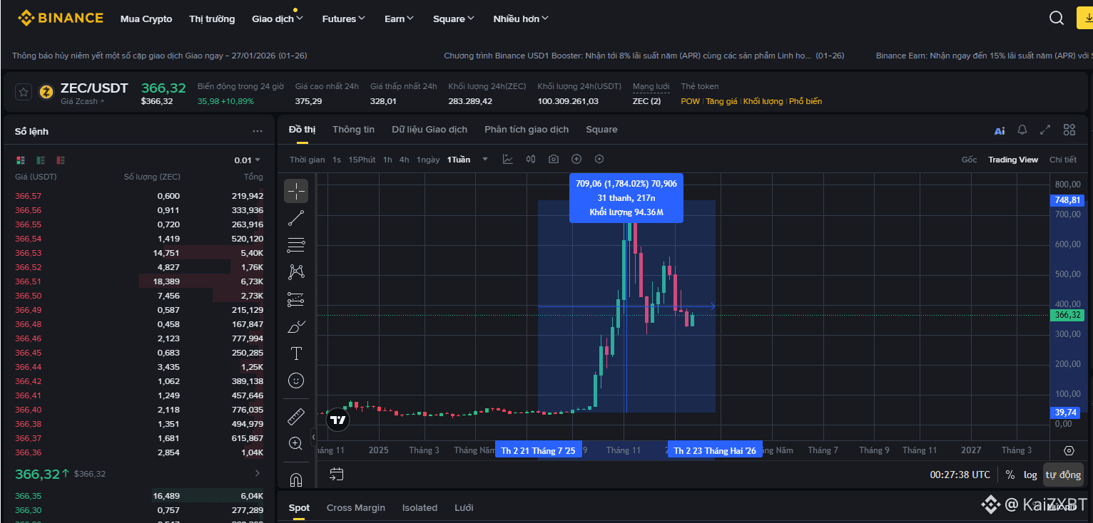Take a chart snapshot with camera icon
Viewport: 1093px width, 523px height.
[x=554, y=160]
